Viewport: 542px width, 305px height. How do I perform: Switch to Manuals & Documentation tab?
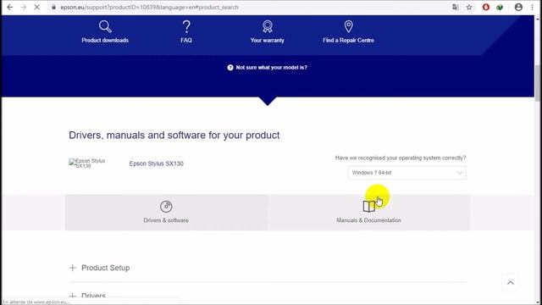coord(369,213)
